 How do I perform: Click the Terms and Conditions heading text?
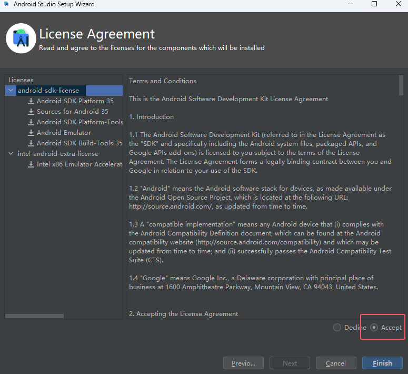(x=163, y=81)
